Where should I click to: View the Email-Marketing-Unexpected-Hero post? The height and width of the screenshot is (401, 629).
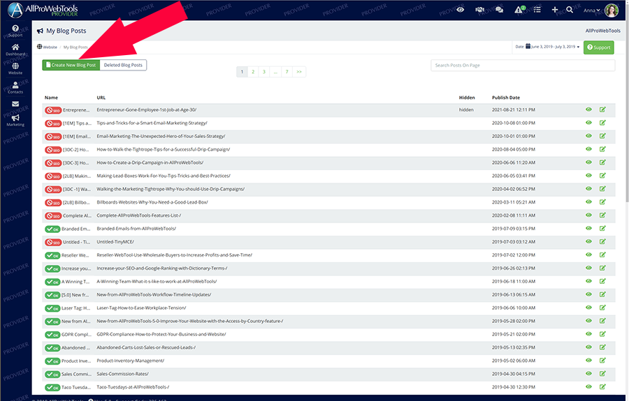pyautogui.click(x=588, y=136)
